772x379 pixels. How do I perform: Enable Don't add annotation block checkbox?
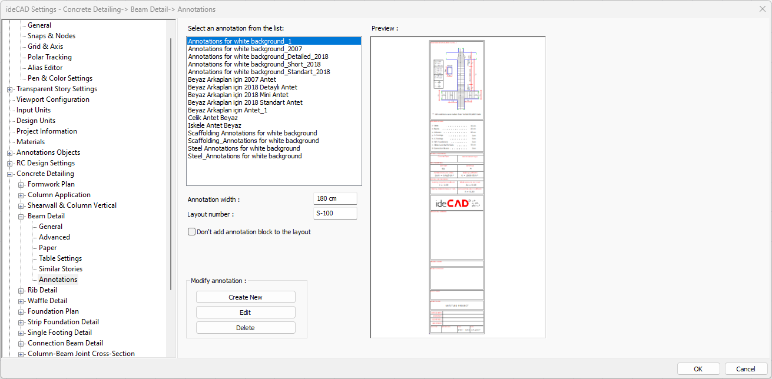click(192, 232)
